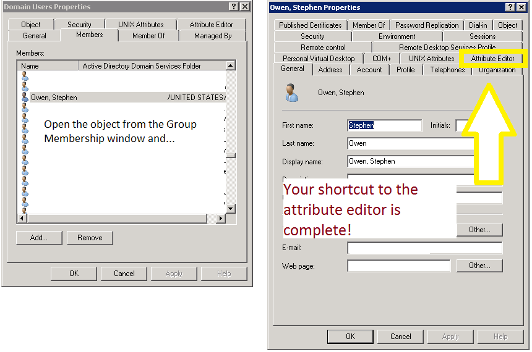Switch to the Password Replication tab
This screenshot has height=352, width=532.
tap(427, 25)
